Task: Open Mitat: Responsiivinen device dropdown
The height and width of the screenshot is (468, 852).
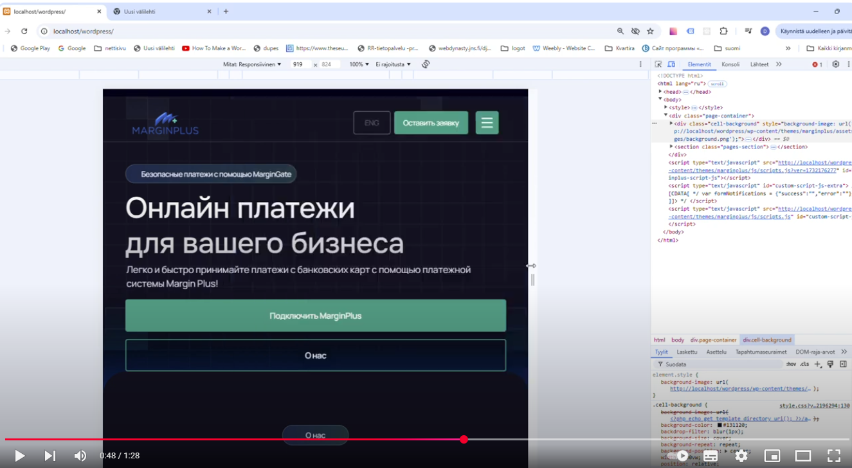Action: (252, 64)
